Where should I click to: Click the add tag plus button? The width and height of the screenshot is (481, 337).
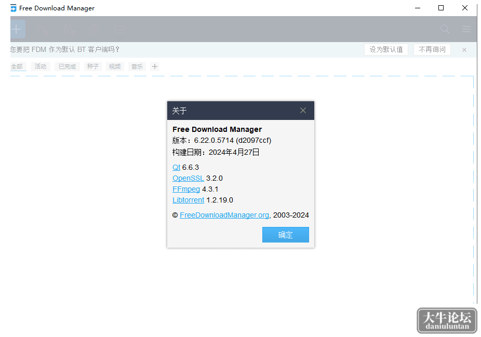click(155, 66)
